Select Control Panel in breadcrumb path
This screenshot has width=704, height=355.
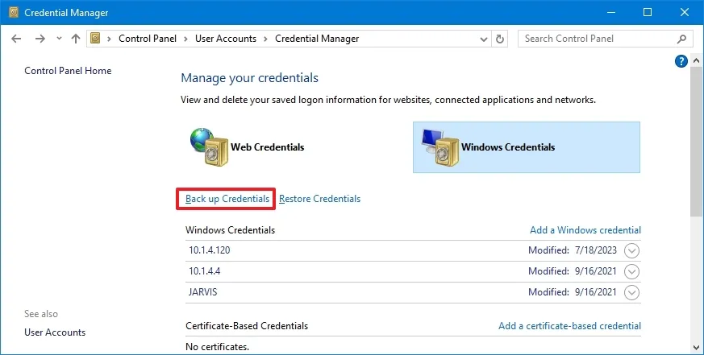[x=148, y=39]
